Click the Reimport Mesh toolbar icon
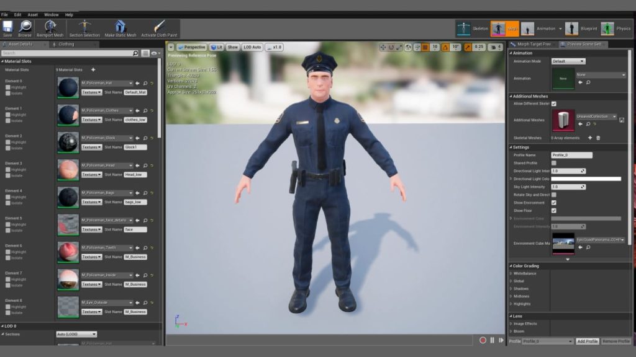The width and height of the screenshot is (636, 357). 49,26
